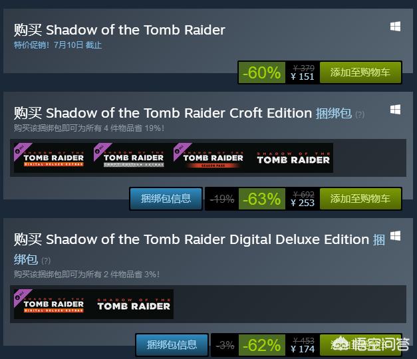Click Windows icon in Croft Edition row
The image size is (417, 359).
tap(395, 109)
